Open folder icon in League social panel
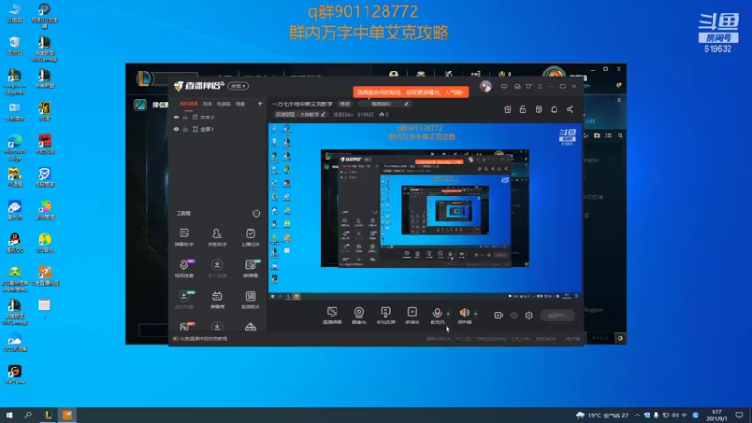This screenshot has height=423, width=752. pyautogui.click(x=597, y=135)
